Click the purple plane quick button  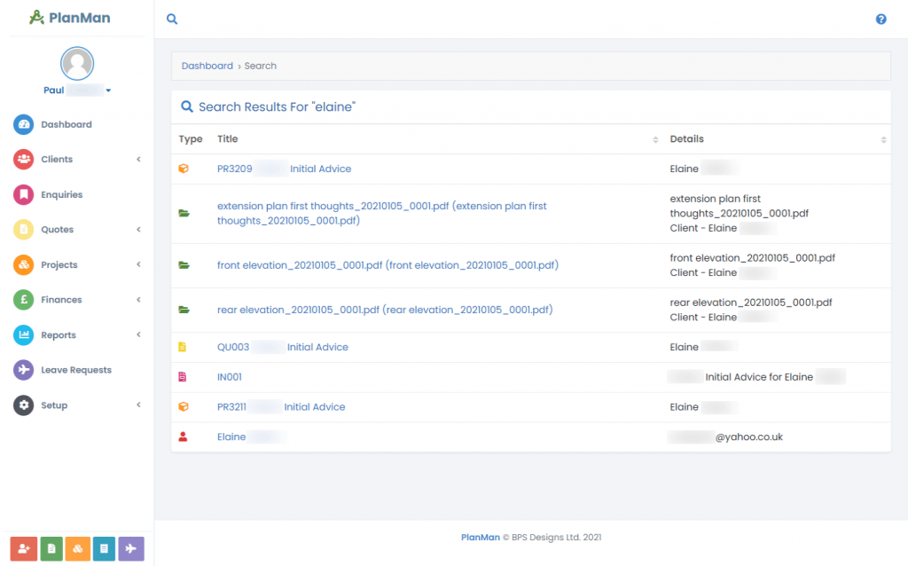pos(131,548)
